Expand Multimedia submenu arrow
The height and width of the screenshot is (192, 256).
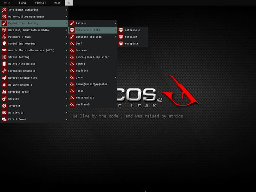(67, 112)
